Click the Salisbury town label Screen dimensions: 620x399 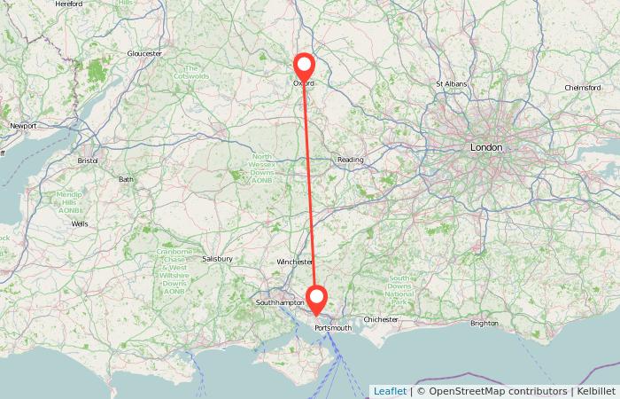[x=217, y=259]
